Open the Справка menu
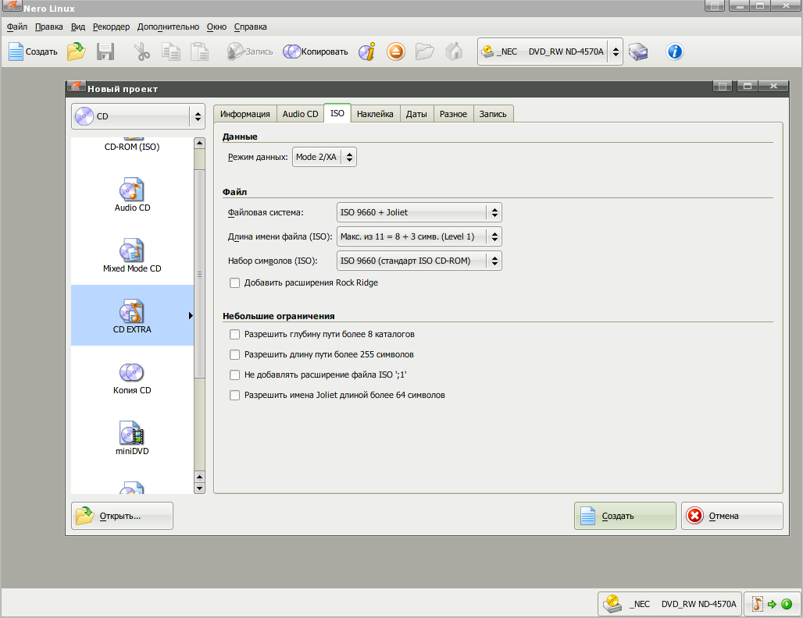Image resolution: width=803 pixels, height=618 pixels. [251, 27]
